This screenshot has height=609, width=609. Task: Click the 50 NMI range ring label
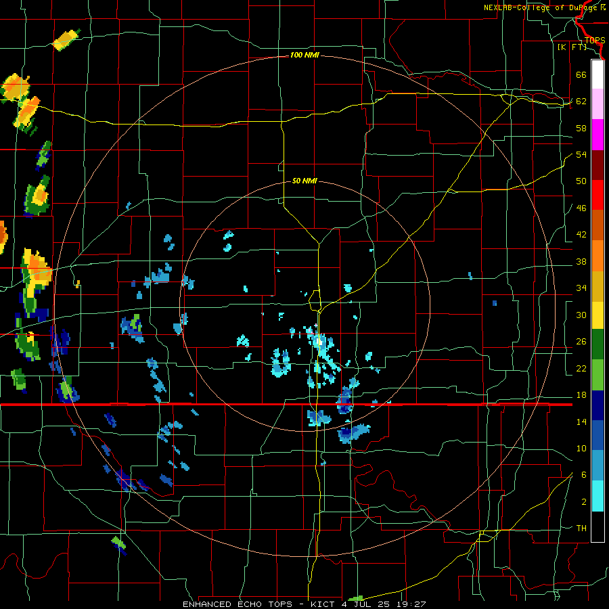[304, 181]
